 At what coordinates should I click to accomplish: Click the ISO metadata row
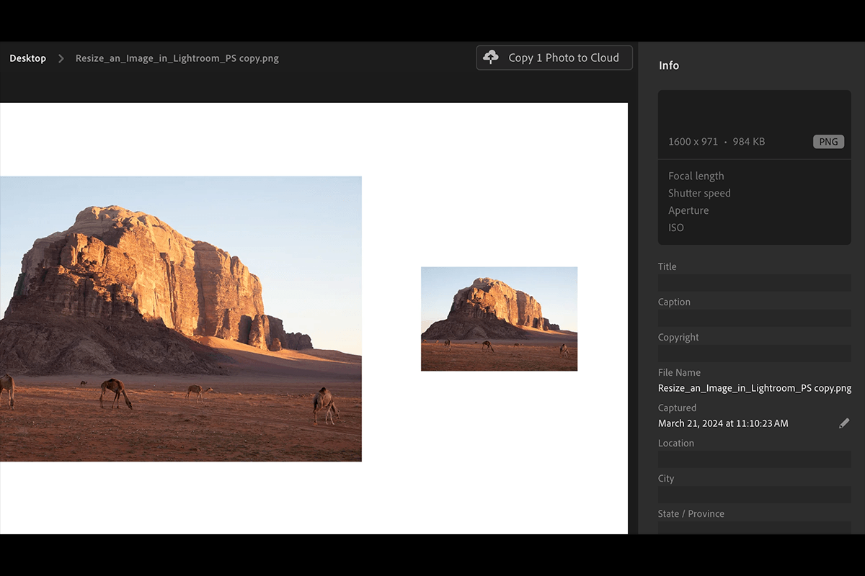[675, 228]
